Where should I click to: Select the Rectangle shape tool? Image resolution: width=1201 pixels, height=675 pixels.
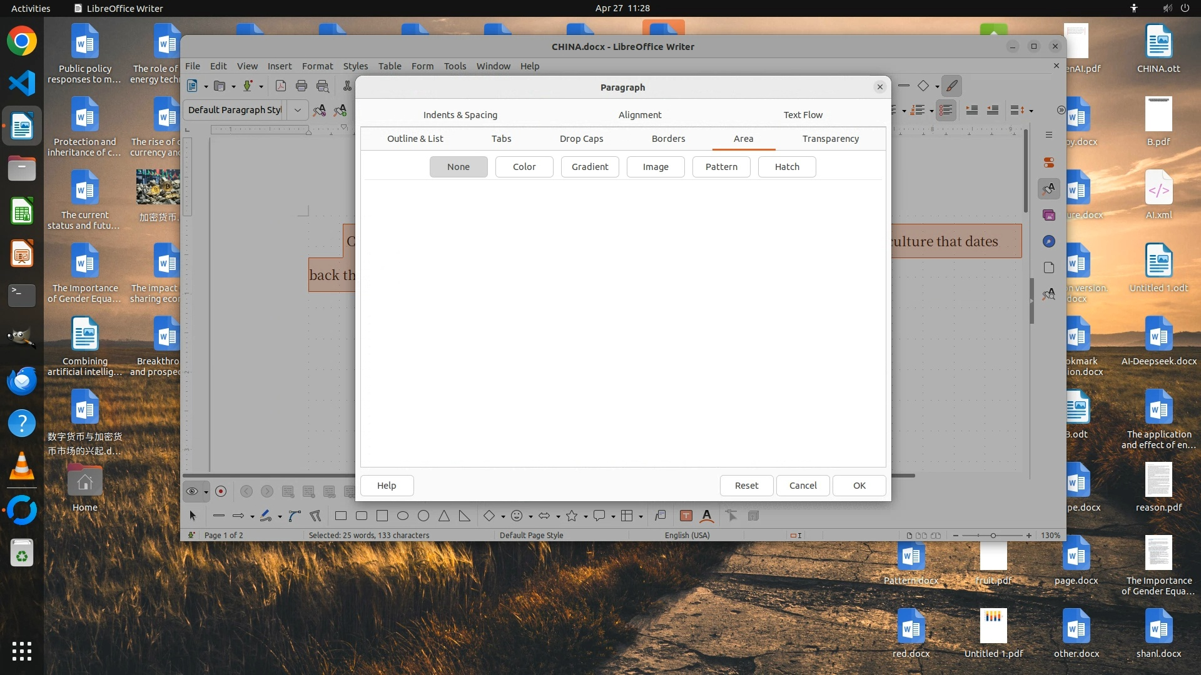(x=341, y=516)
